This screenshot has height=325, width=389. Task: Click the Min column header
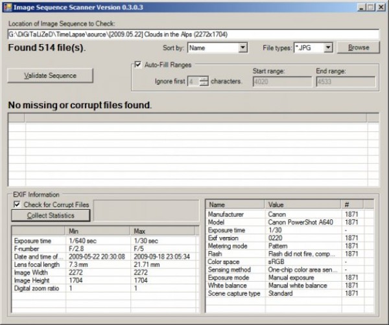[x=98, y=231]
